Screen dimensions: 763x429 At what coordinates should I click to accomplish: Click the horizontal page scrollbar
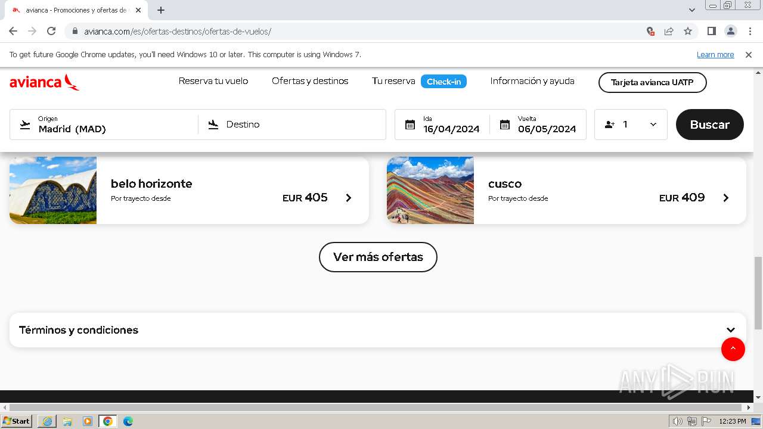[x=376, y=408]
